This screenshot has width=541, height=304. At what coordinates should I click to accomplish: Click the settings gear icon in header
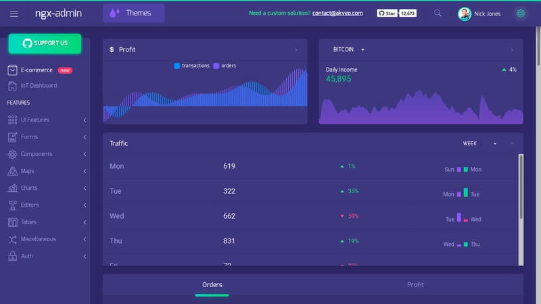(x=520, y=13)
